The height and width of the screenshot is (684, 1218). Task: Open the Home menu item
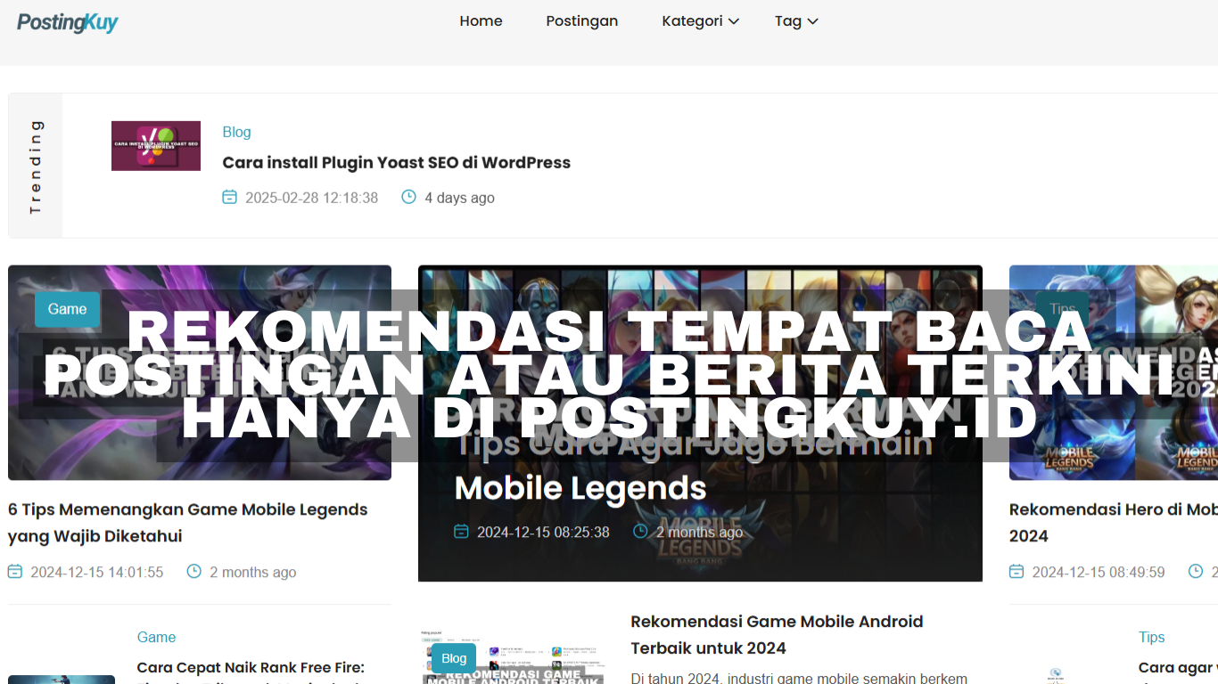481,21
